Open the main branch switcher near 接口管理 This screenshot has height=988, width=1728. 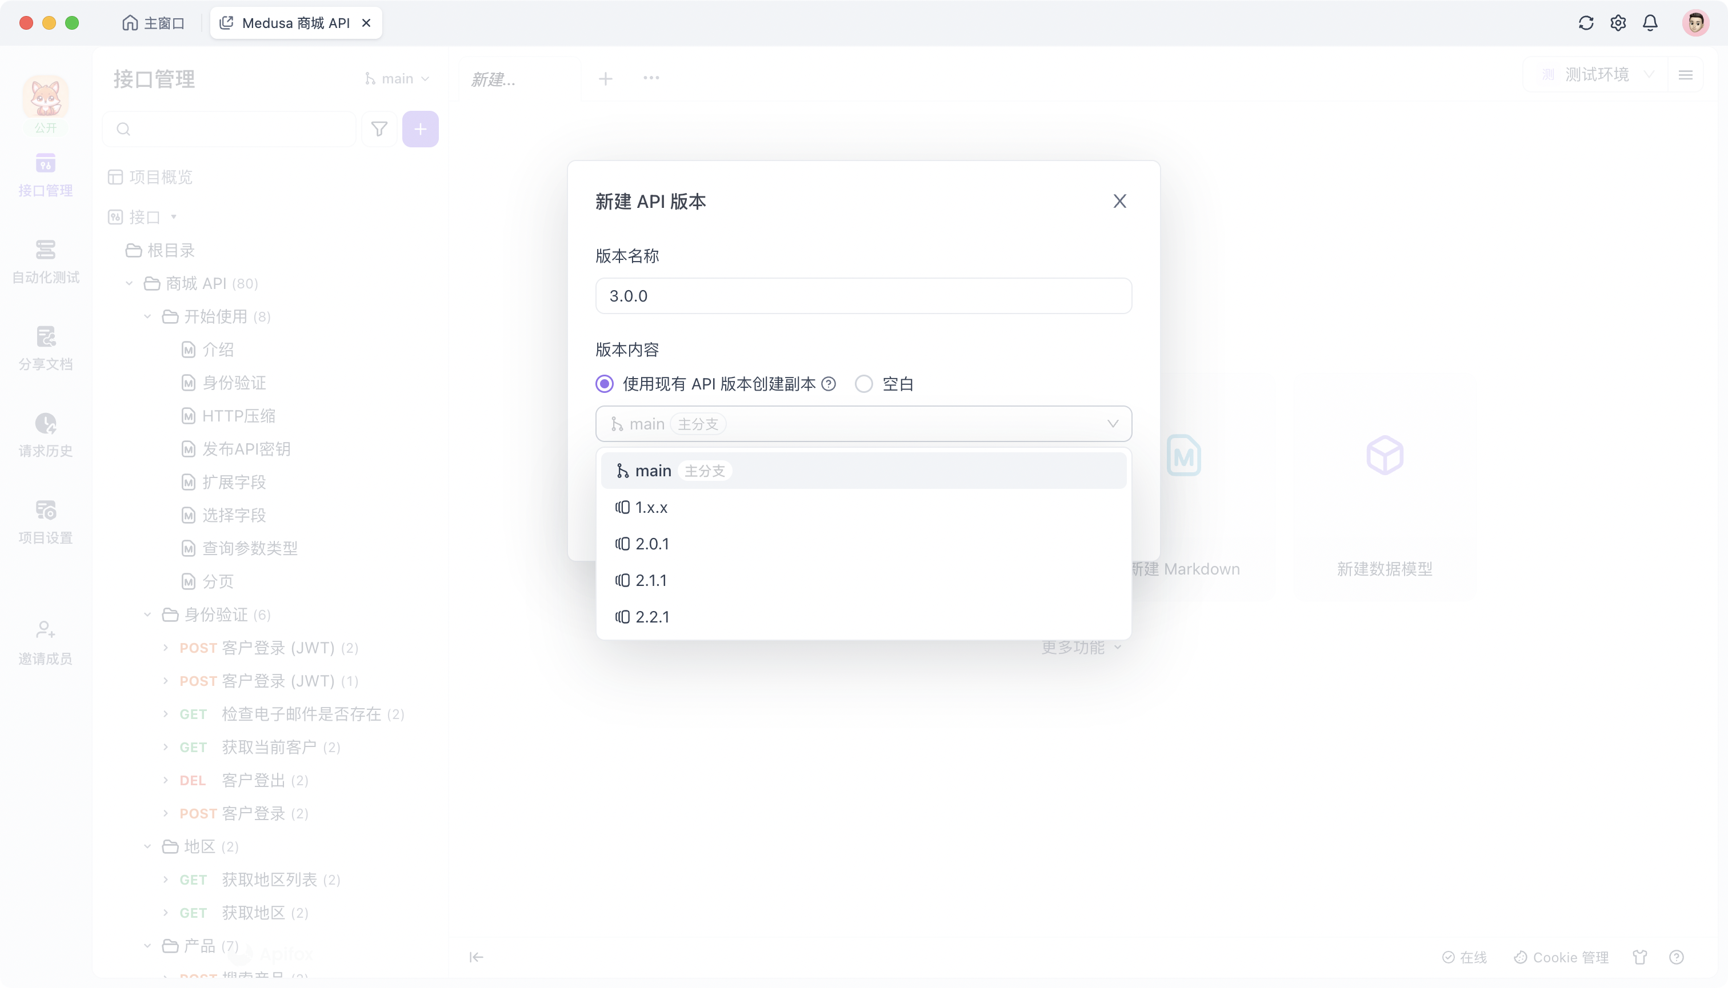[397, 78]
